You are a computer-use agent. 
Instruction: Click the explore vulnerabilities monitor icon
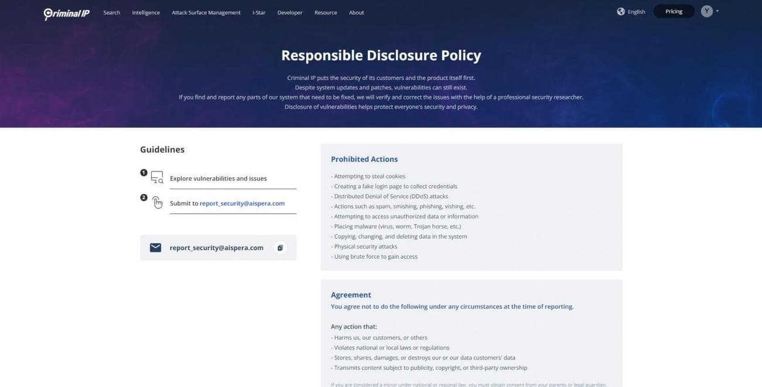(x=157, y=177)
